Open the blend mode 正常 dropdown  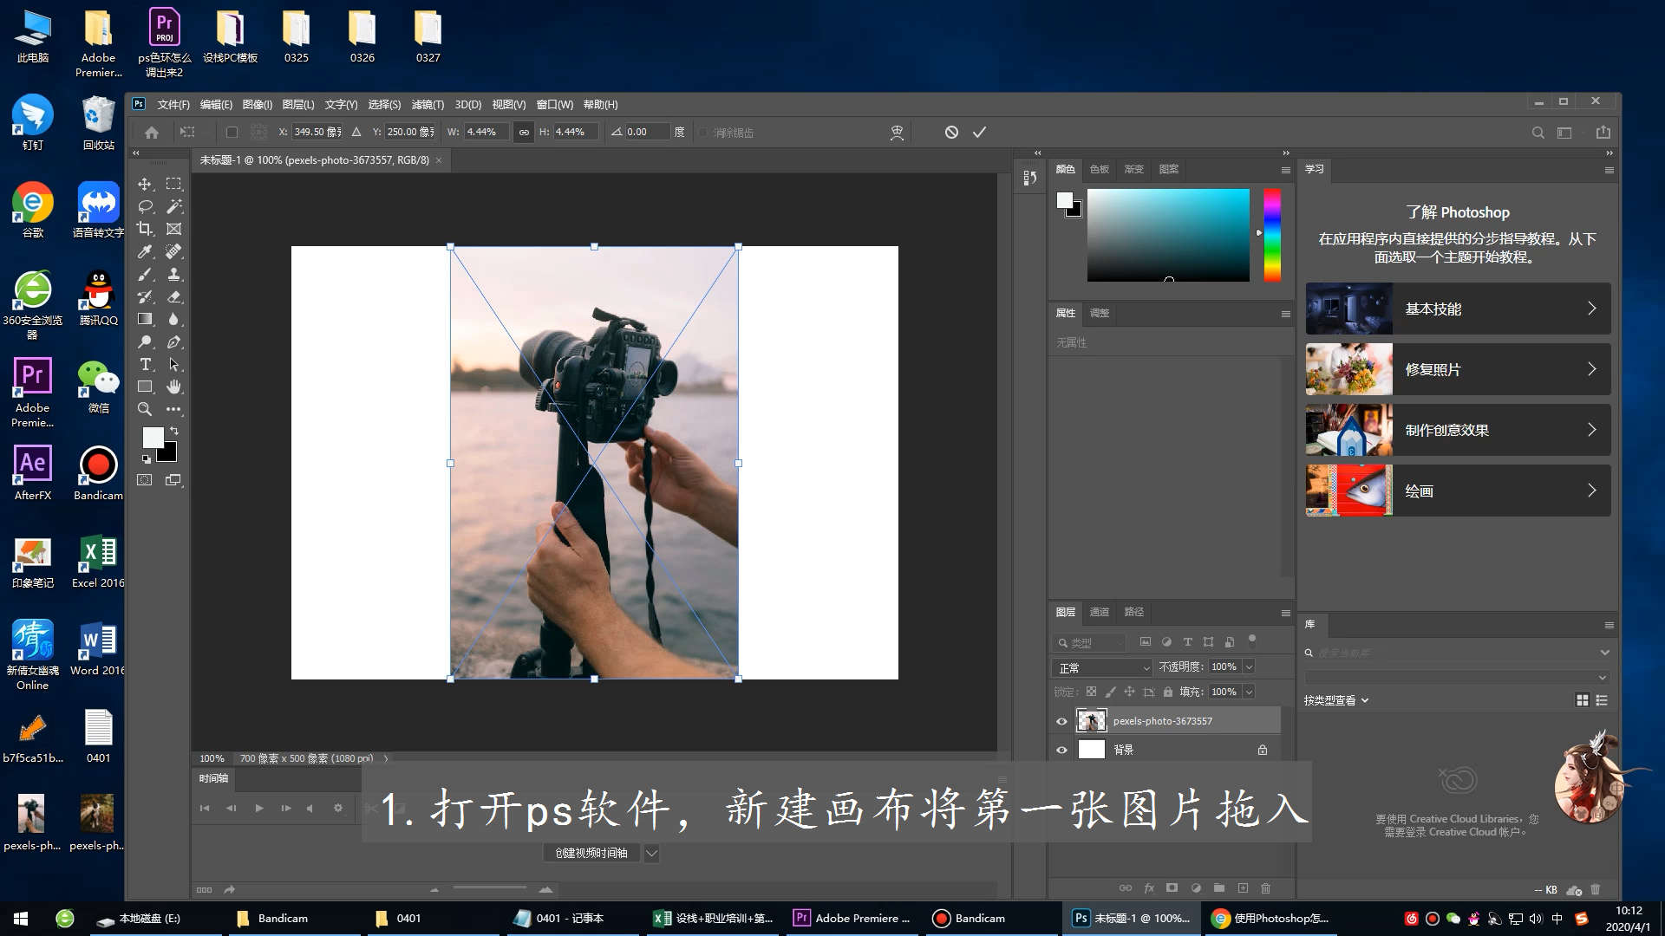(1102, 667)
